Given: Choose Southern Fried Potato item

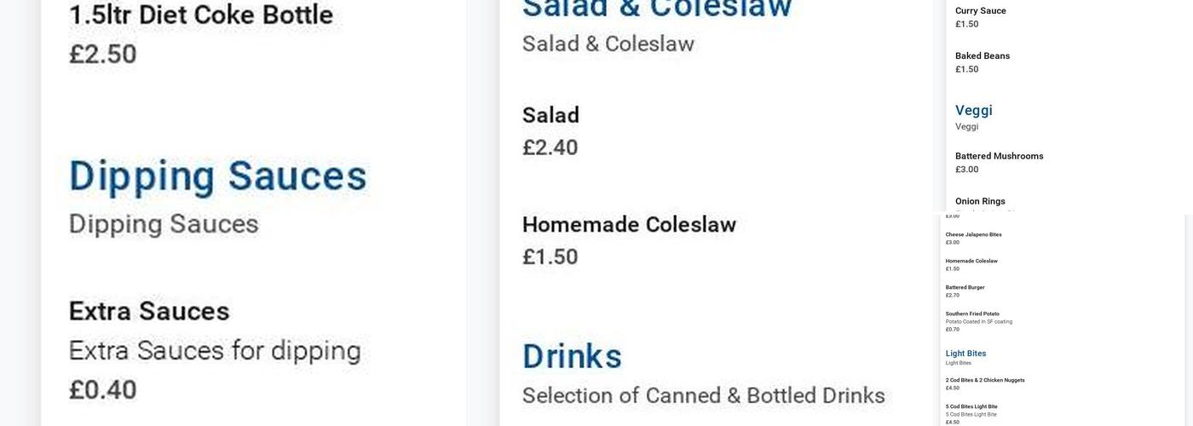Looking at the screenshot, I should click(972, 314).
